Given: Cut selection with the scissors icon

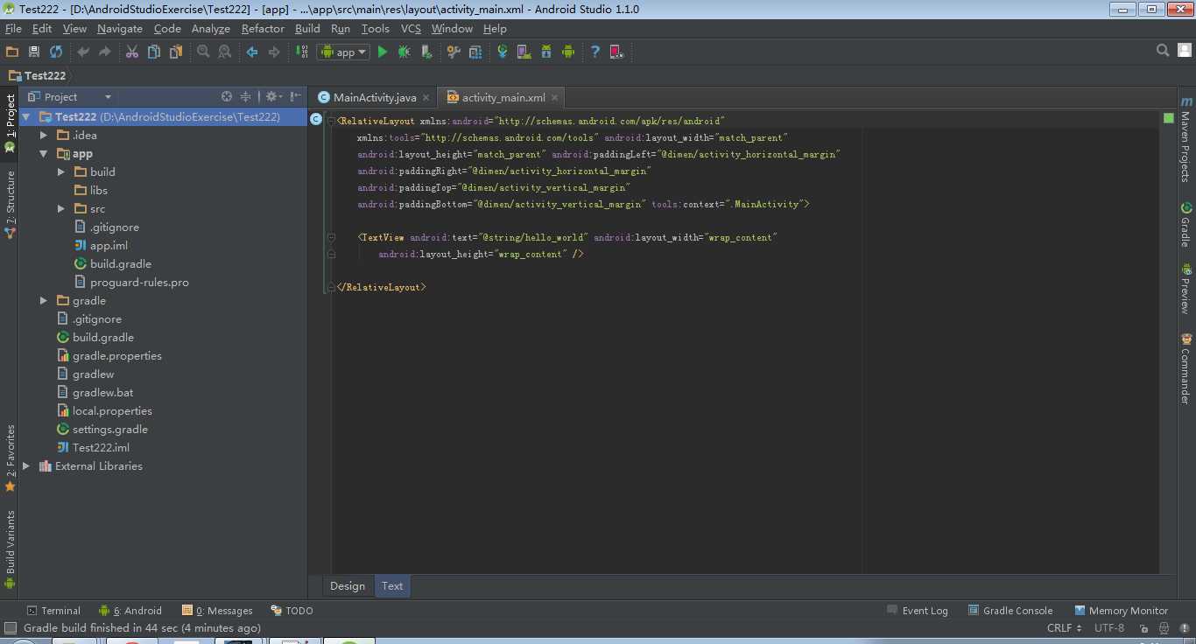Looking at the screenshot, I should click(x=132, y=52).
